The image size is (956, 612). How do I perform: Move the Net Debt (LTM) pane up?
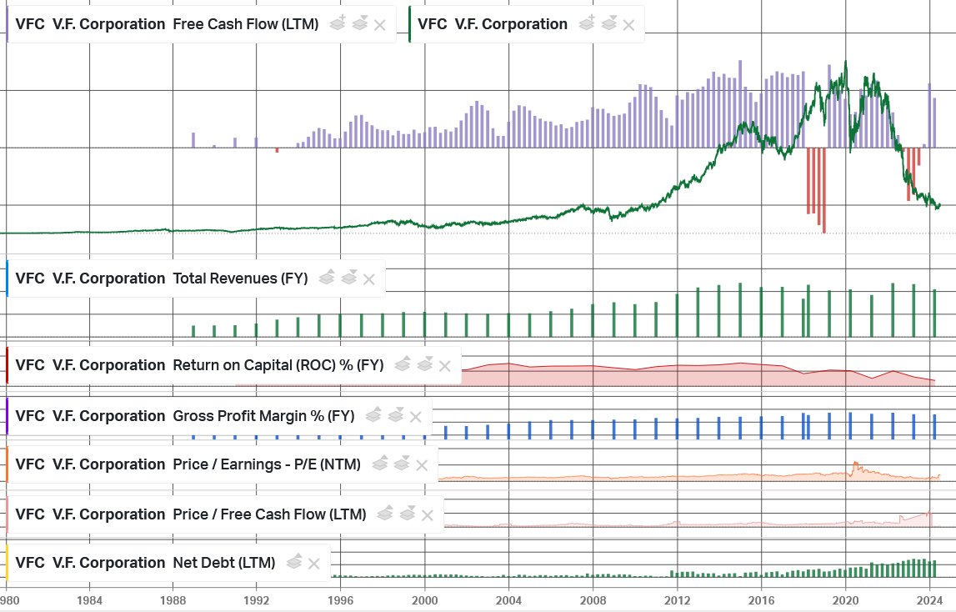click(x=294, y=561)
